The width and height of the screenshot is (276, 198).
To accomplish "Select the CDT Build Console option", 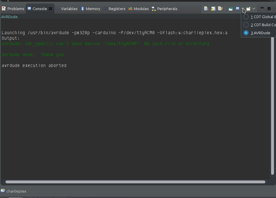I will click(259, 25).
